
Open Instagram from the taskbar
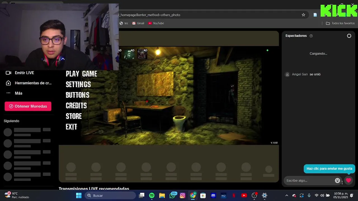coord(183,195)
